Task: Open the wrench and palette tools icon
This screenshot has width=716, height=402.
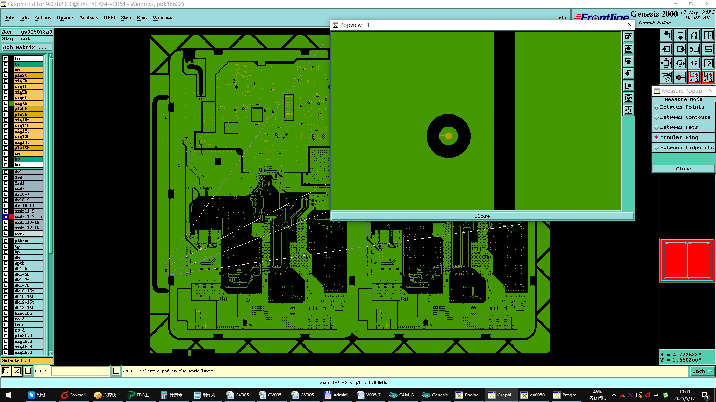Action: (x=666, y=77)
